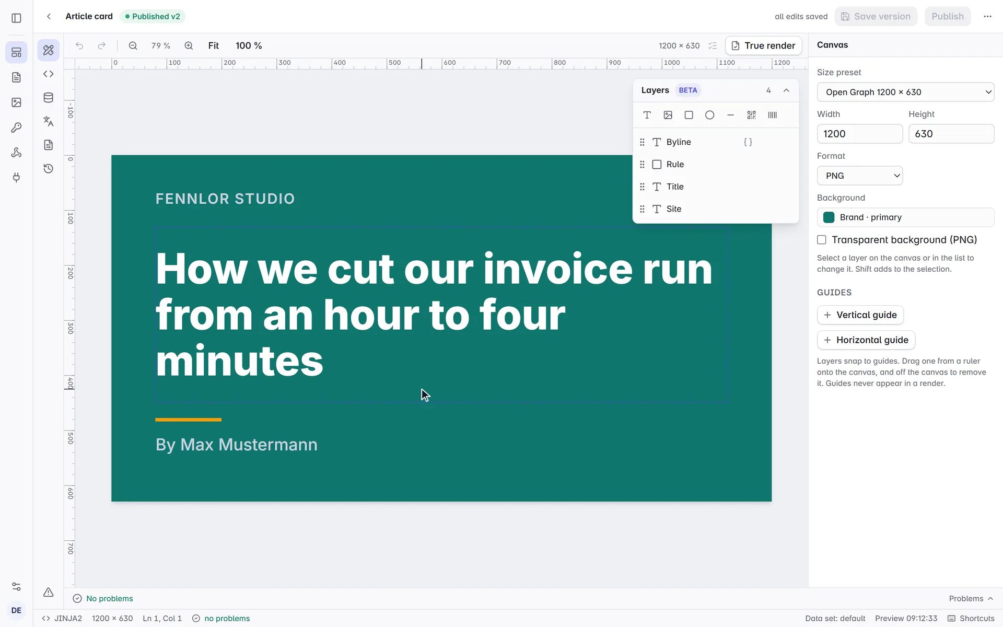Enable Transparent background (PNG) checkbox
This screenshot has height=627, width=1003.
point(822,240)
